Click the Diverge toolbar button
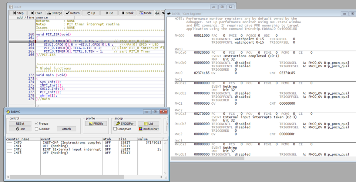 (x=54, y=13)
